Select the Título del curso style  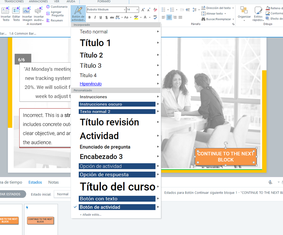point(117,187)
